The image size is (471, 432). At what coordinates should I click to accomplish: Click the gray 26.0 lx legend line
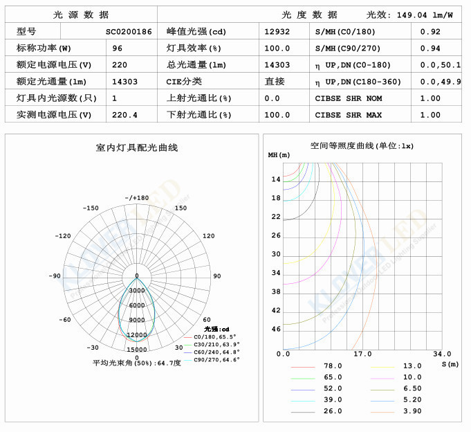[x=303, y=412]
